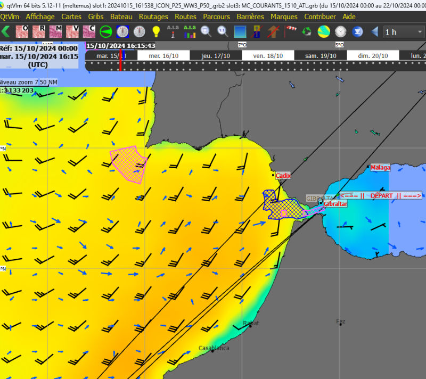The width and height of the screenshot is (426, 379).
Task: Toggle the 'V' chart layer icon
Action: [x=72, y=32]
